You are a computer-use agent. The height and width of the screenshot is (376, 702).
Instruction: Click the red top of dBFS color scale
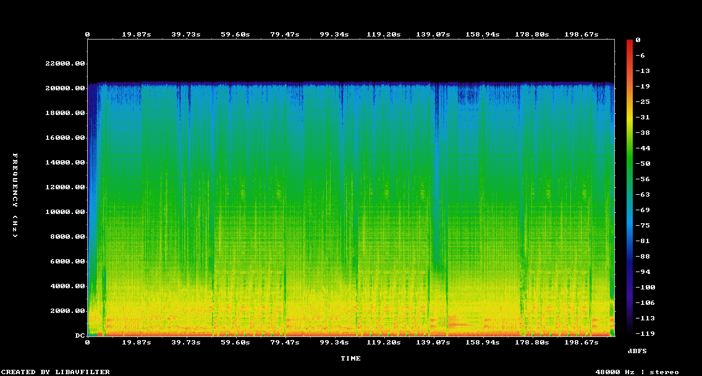point(630,41)
